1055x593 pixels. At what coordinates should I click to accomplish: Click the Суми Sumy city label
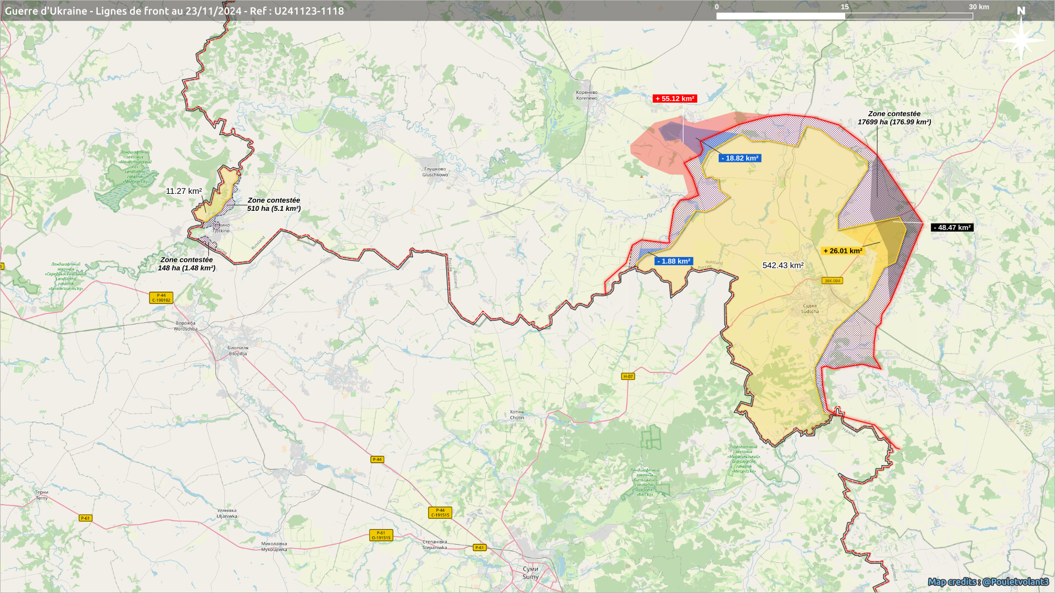530,573
